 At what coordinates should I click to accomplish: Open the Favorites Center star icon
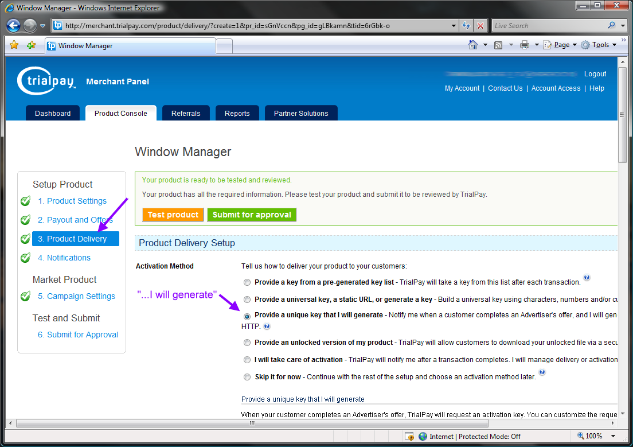[14, 45]
